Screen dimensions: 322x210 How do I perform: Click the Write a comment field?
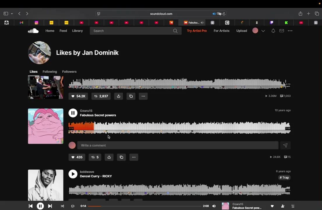[x=178, y=145]
